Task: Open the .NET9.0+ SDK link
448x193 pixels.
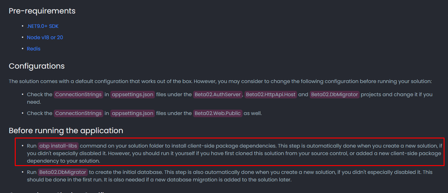Action: click(42, 26)
